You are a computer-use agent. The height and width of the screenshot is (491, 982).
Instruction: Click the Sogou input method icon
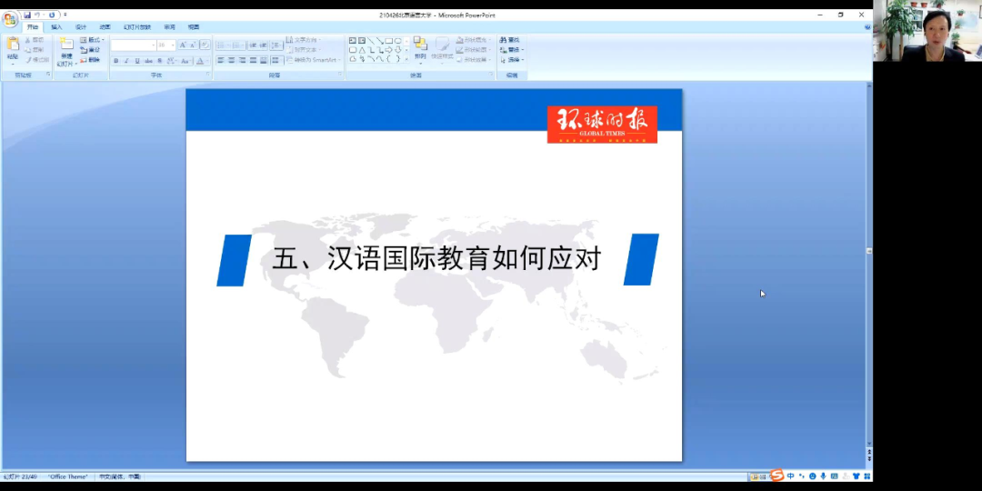[777, 476]
